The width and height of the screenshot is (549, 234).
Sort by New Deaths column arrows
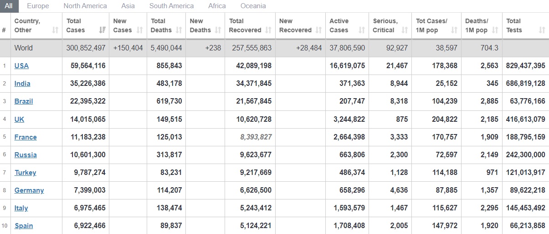click(218, 30)
